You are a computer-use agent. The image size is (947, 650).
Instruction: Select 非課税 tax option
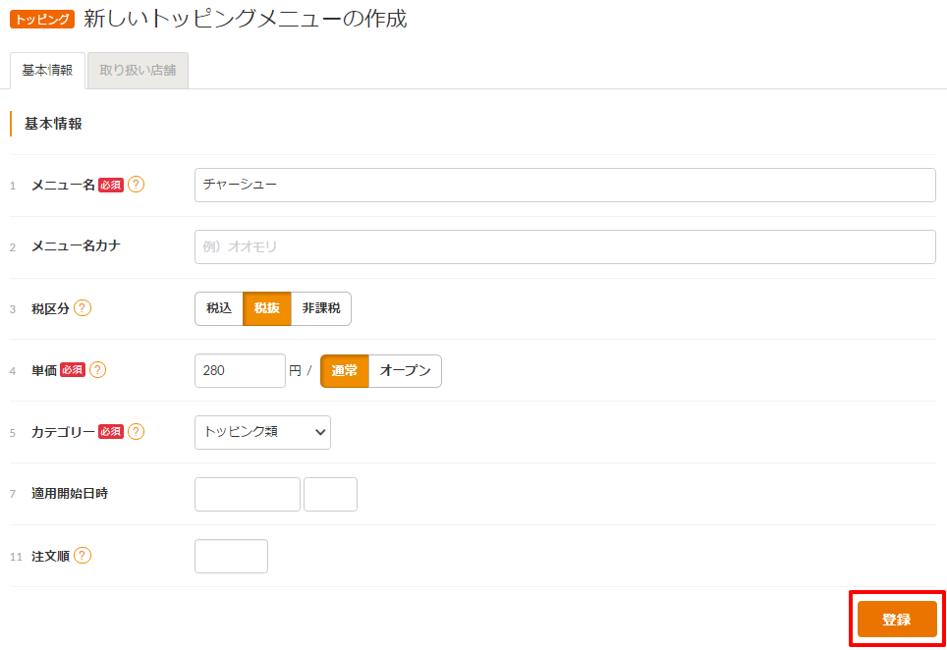(x=321, y=308)
